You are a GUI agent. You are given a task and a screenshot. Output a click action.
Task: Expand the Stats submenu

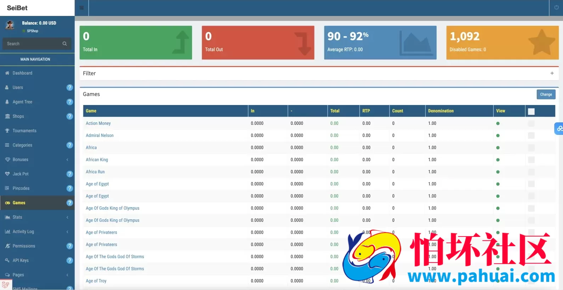point(67,217)
